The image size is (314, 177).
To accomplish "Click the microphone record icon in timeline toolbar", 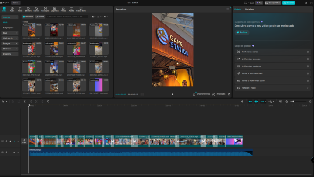I will [242, 101].
